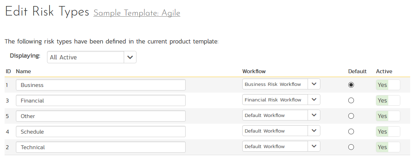
Task: Expand the workflow dropdown for Schedule
Action: pos(314,131)
